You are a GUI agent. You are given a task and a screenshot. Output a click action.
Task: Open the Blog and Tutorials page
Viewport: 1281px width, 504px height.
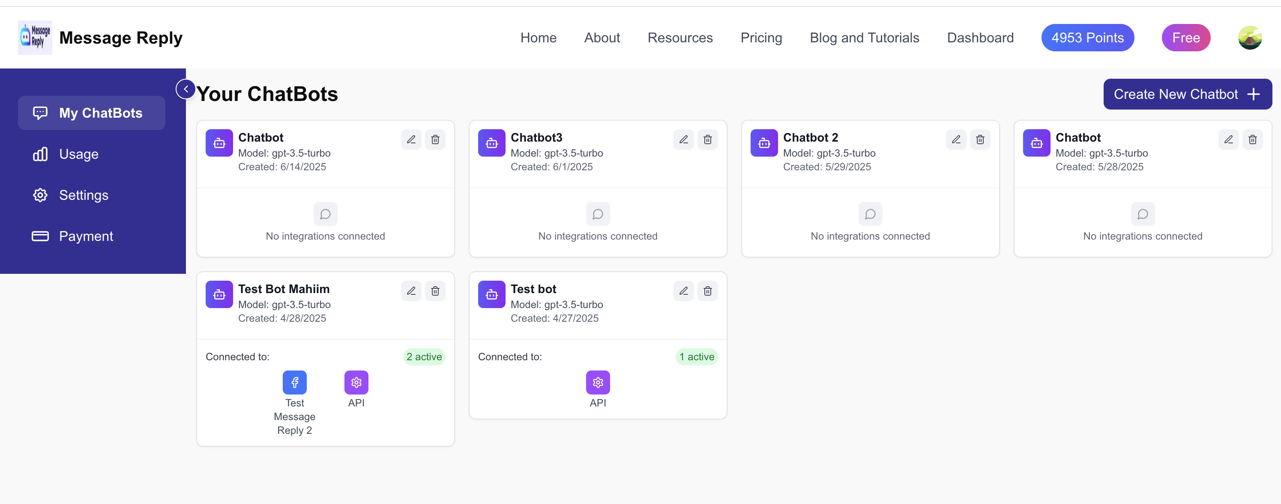pos(864,37)
